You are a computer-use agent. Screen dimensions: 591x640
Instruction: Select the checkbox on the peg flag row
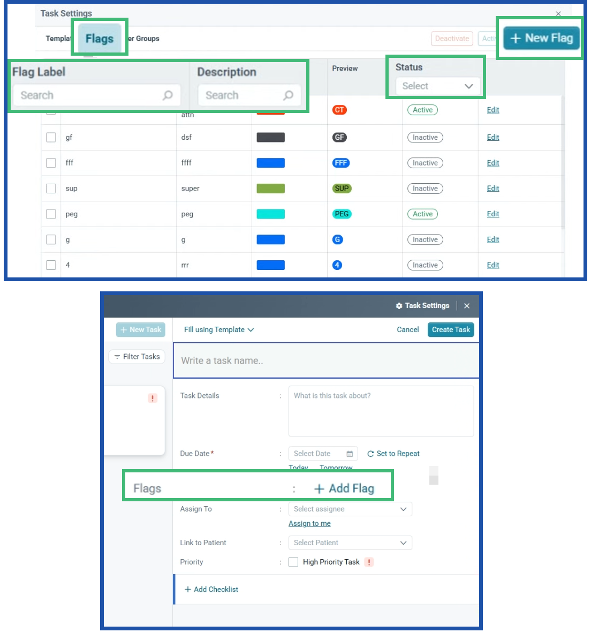(x=51, y=214)
